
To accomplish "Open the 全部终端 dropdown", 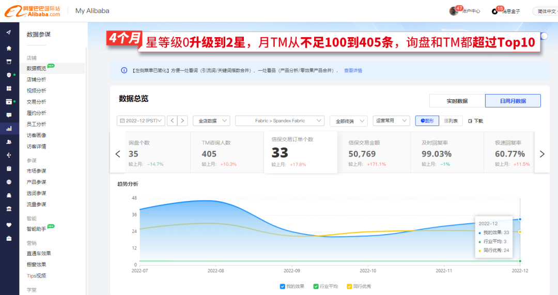I will point(349,121).
